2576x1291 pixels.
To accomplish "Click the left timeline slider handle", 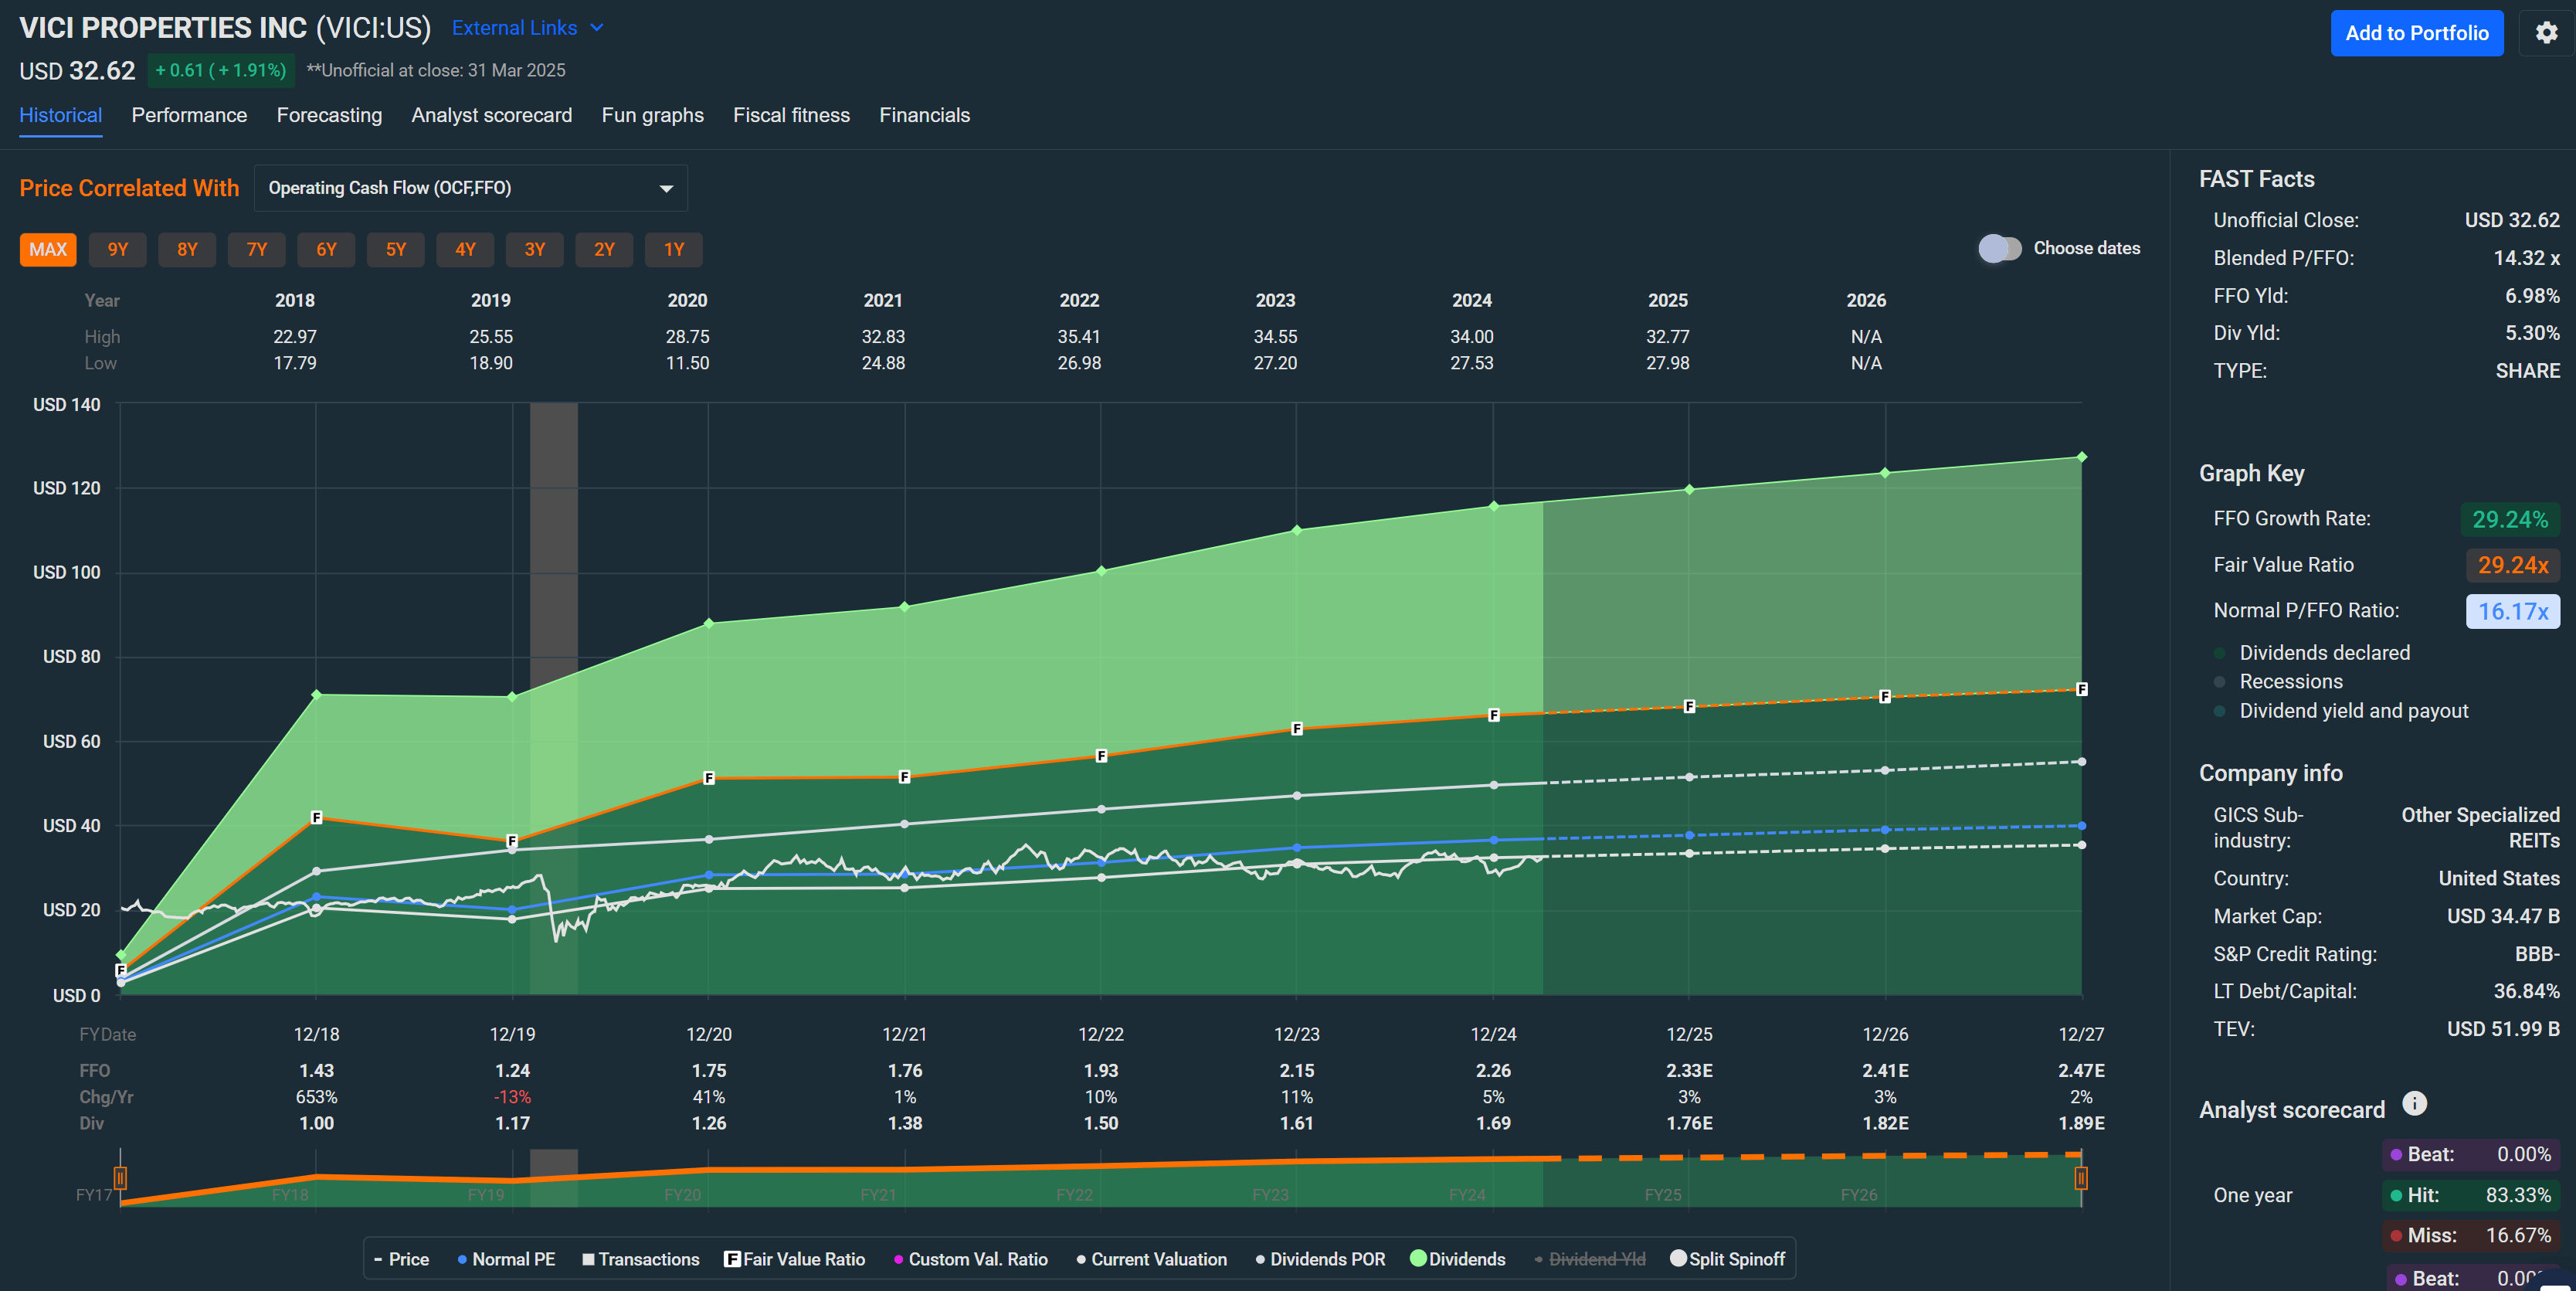I will (x=120, y=1179).
